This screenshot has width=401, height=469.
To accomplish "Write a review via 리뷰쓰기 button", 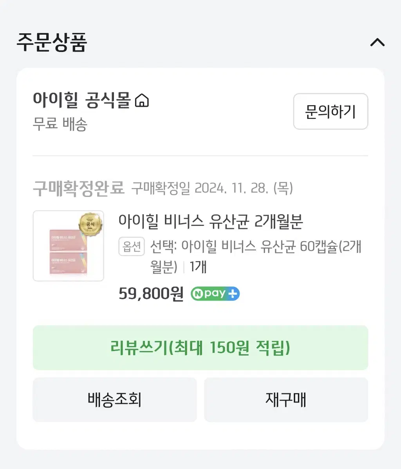I will pyautogui.click(x=200, y=347).
